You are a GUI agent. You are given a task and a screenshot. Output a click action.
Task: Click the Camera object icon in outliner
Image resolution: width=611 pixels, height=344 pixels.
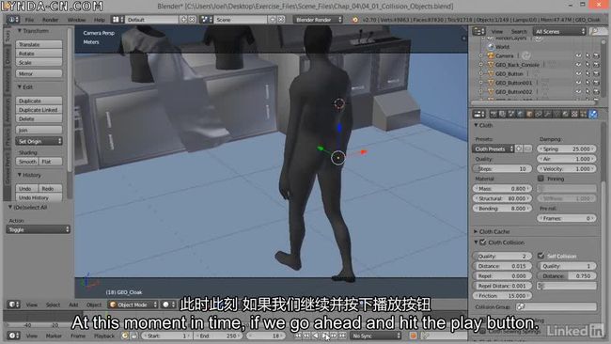click(x=491, y=55)
